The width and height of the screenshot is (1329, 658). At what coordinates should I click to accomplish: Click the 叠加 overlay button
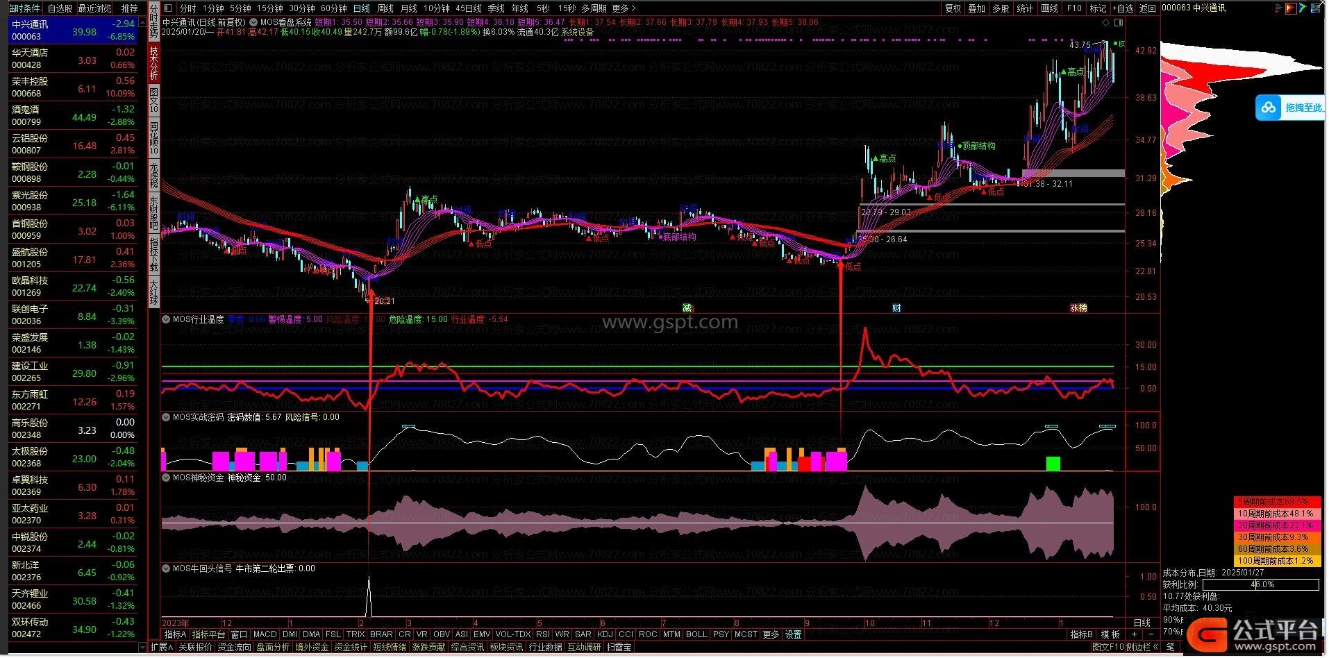tap(976, 8)
